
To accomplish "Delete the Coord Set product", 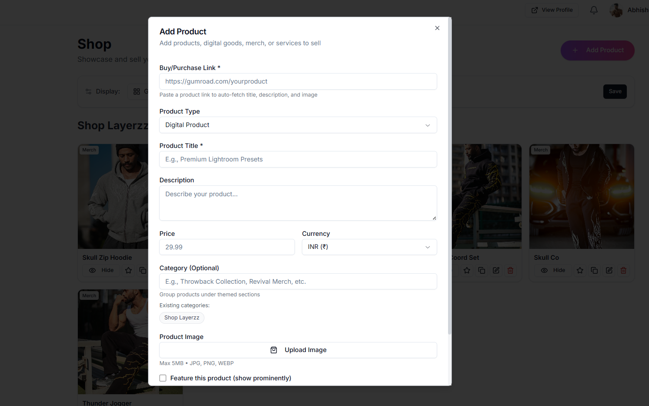I will coord(510,271).
